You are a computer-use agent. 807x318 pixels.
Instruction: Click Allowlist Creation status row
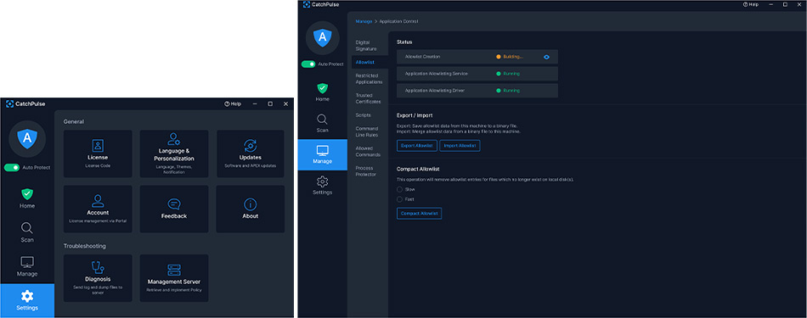pos(477,57)
